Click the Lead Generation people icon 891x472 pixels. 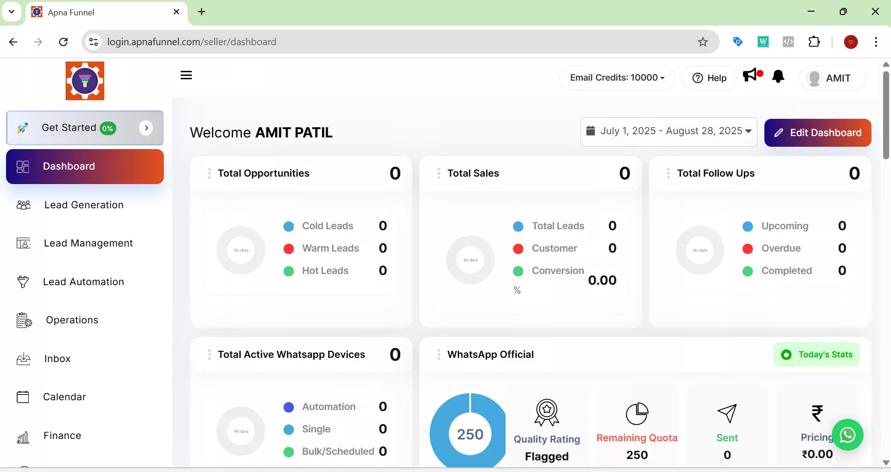point(23,205)
